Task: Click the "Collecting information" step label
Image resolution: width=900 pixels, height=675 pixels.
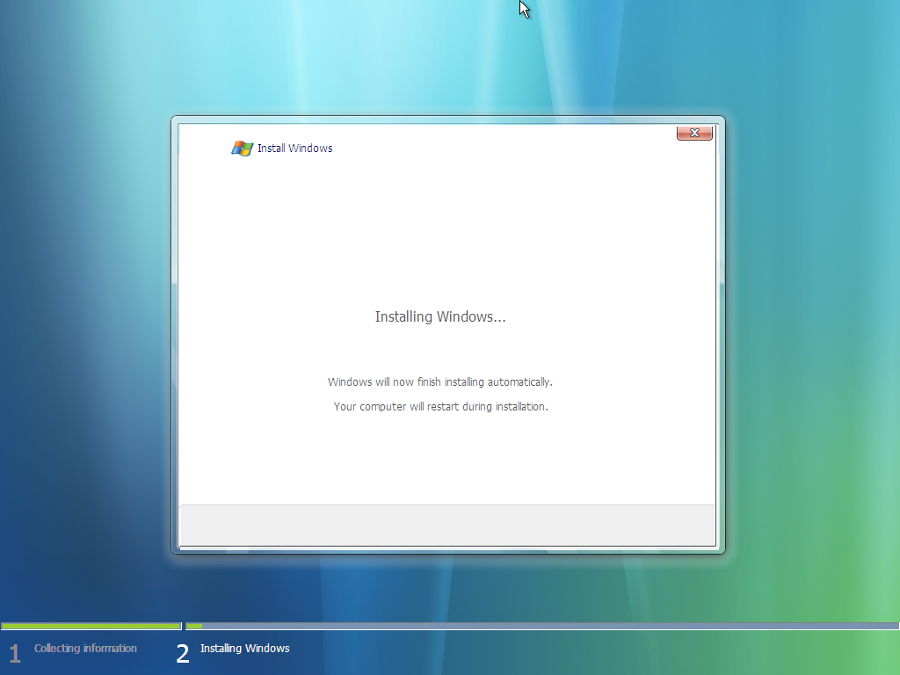Action: [x=85, y=648]
